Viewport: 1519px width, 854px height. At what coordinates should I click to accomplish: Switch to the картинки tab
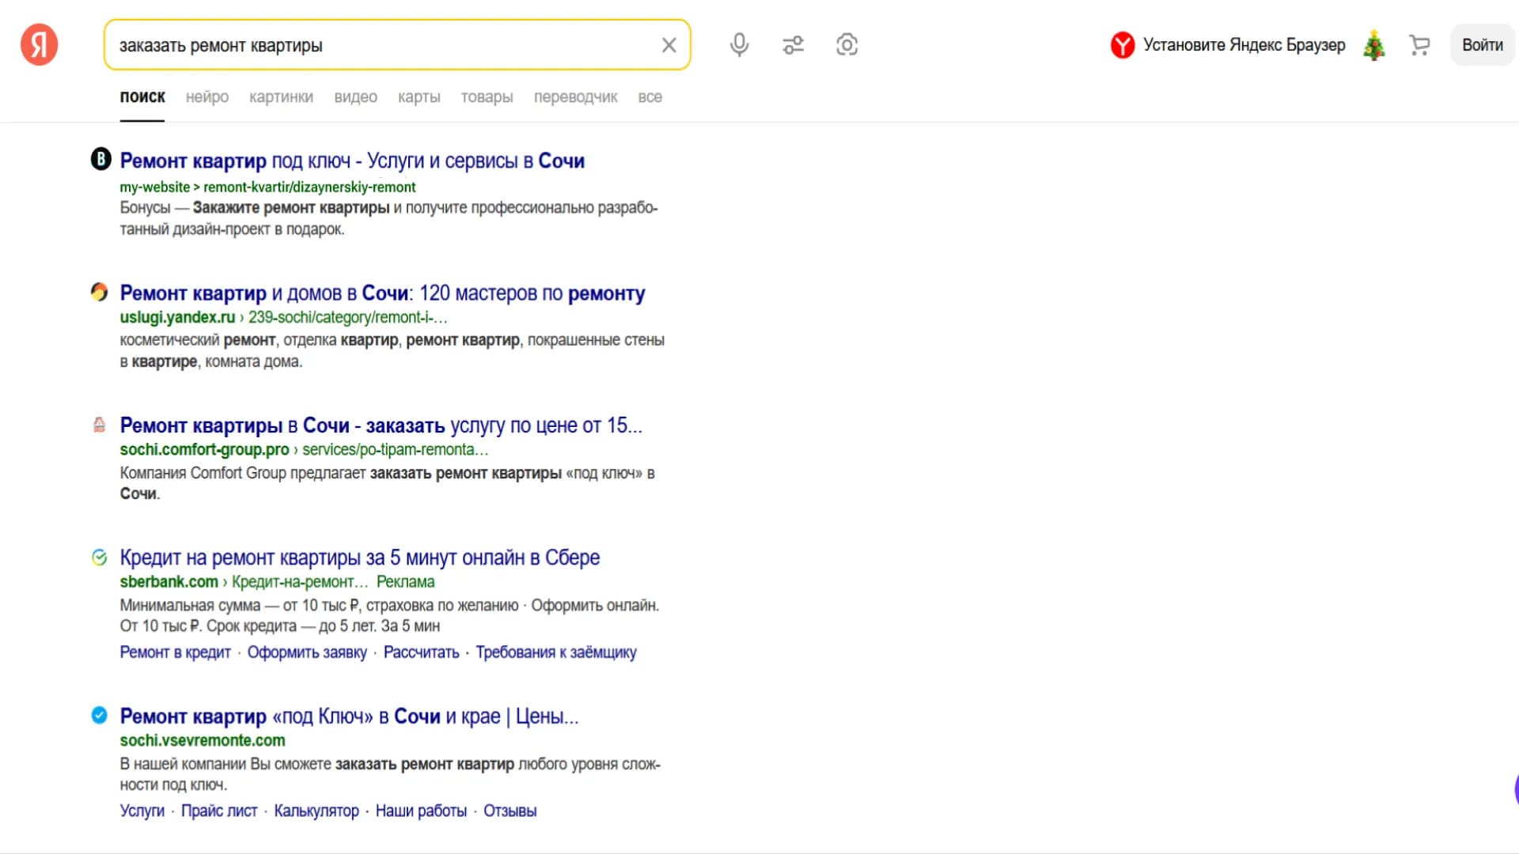tap(281, 97)
